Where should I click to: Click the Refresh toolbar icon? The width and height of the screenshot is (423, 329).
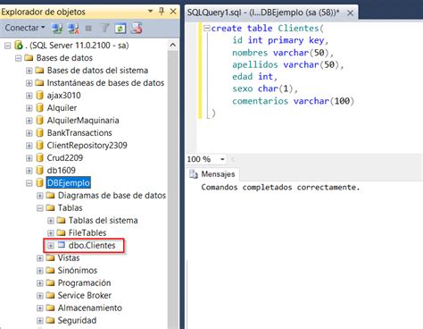tap(120, 29)
